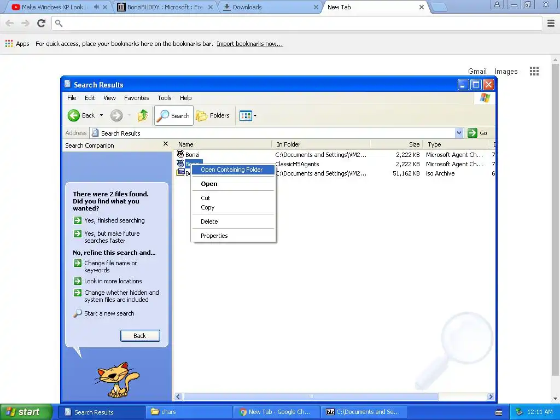
Task: Click the Chrome back arrow
Action: (x=10, y=23)
